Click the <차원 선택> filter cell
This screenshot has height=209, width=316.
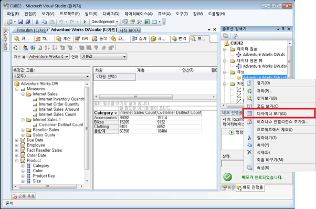click(x=114, y=77)
